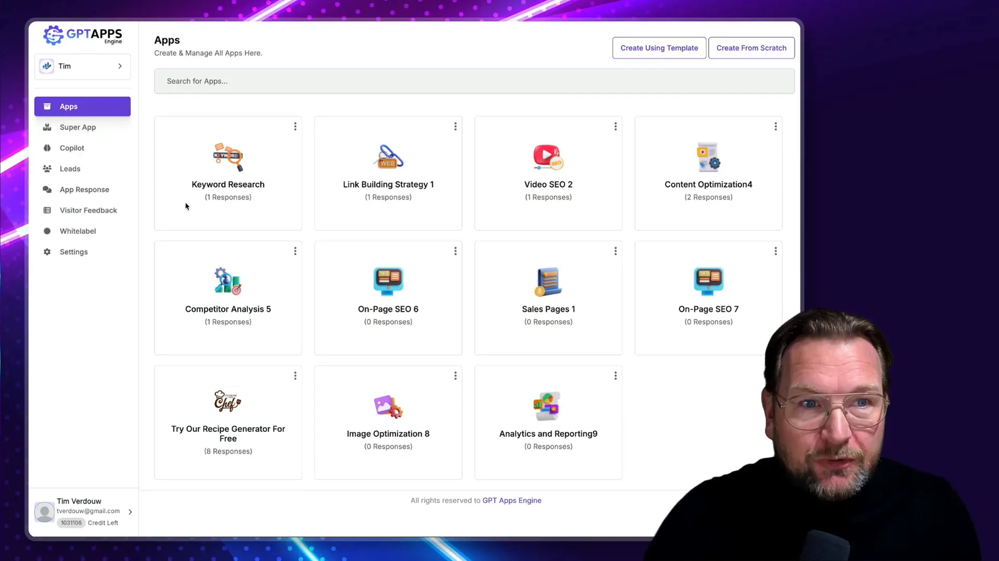Click Create Using Template button
The image size is (999, 561).
(x=659, y=48)
